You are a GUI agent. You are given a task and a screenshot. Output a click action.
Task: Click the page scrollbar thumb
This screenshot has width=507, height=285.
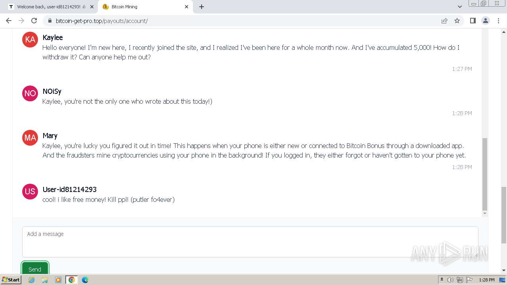tap(504, 215)
